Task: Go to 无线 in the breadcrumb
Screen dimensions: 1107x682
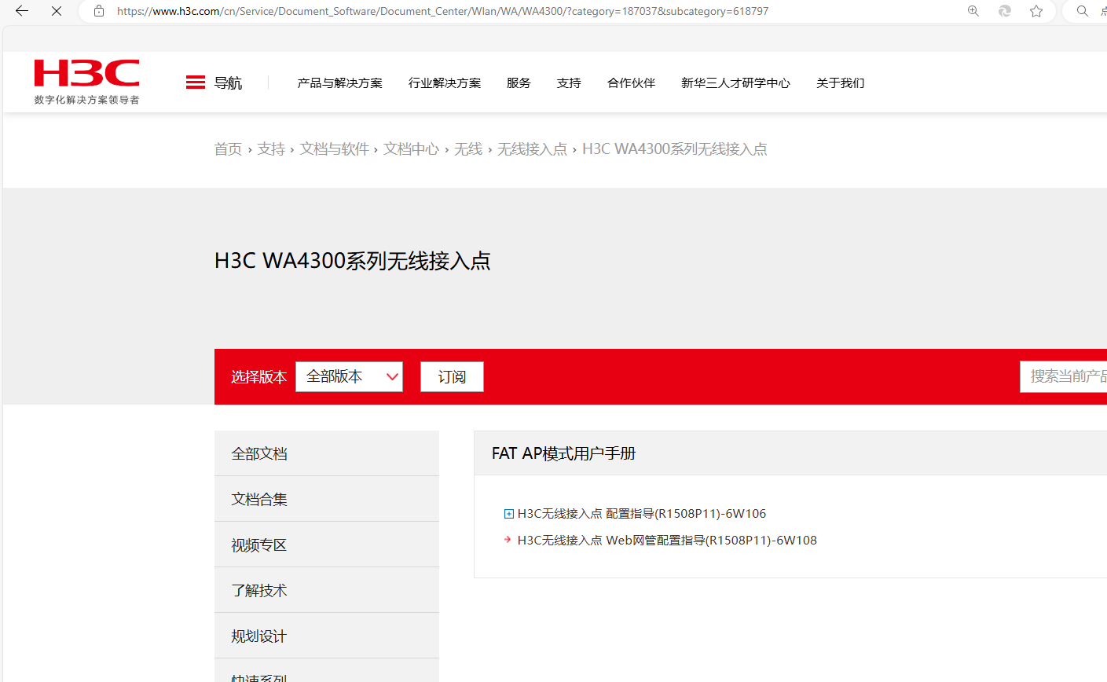Action: click(x=468, y=149)
